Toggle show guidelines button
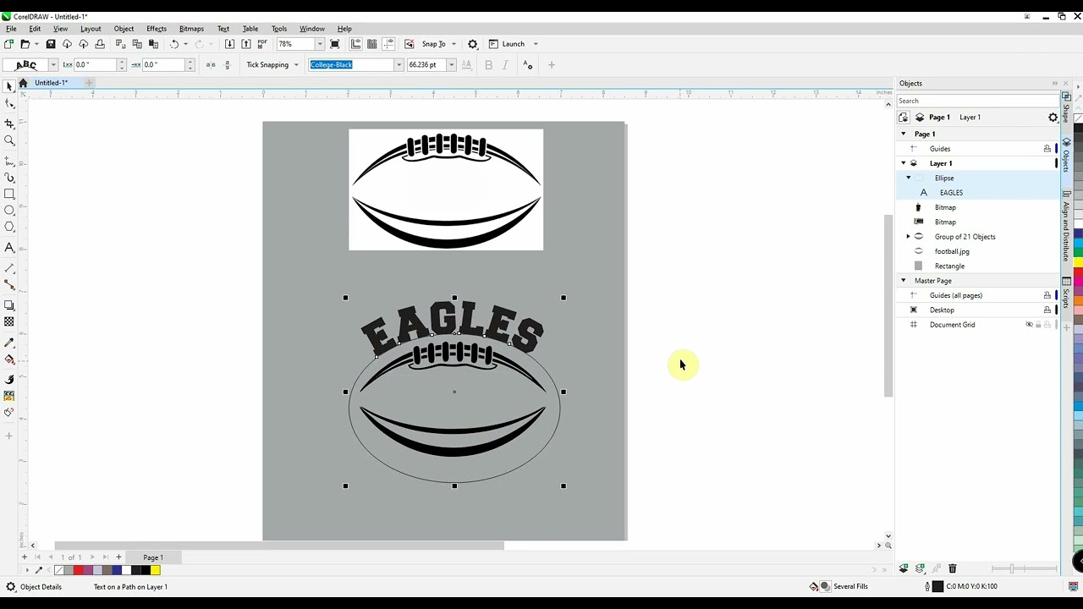Screen dimensions: 1083x609 pos(388,44)
